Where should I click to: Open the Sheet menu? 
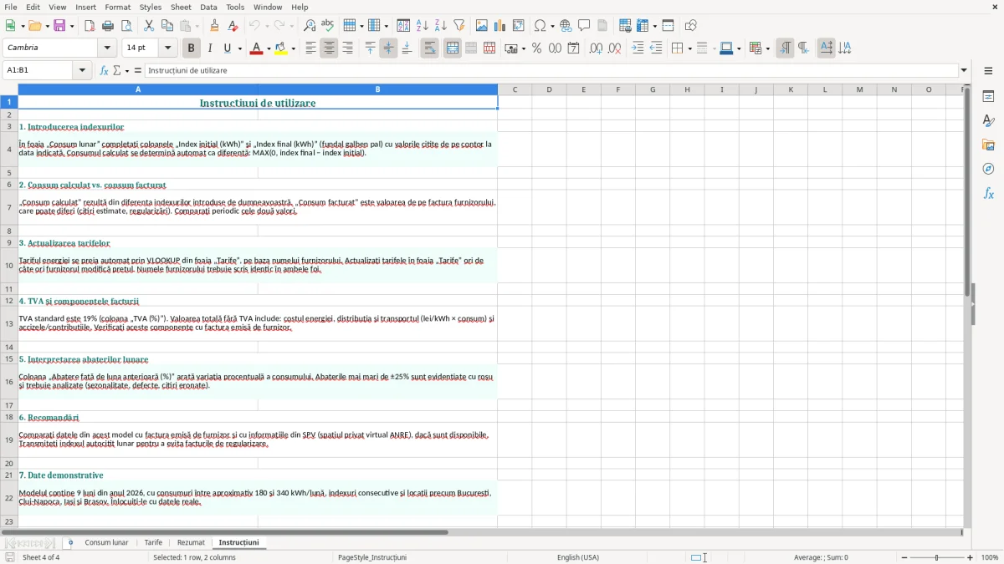[181, 7]
